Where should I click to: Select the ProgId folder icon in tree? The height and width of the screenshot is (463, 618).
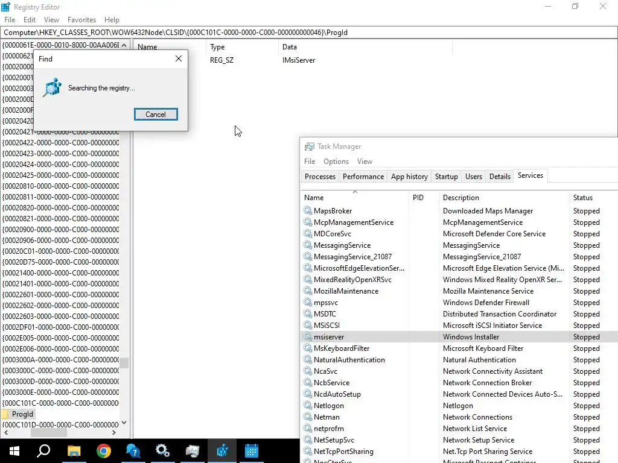[5, 414]
